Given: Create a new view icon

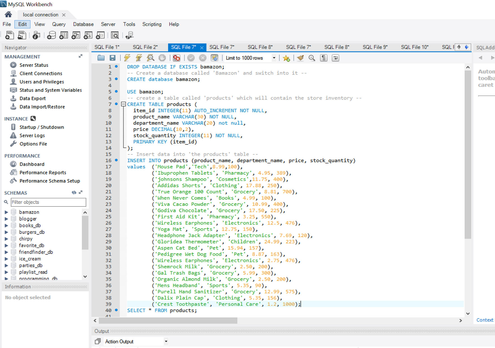Looking at the screenshot, I should click(76, 35).
